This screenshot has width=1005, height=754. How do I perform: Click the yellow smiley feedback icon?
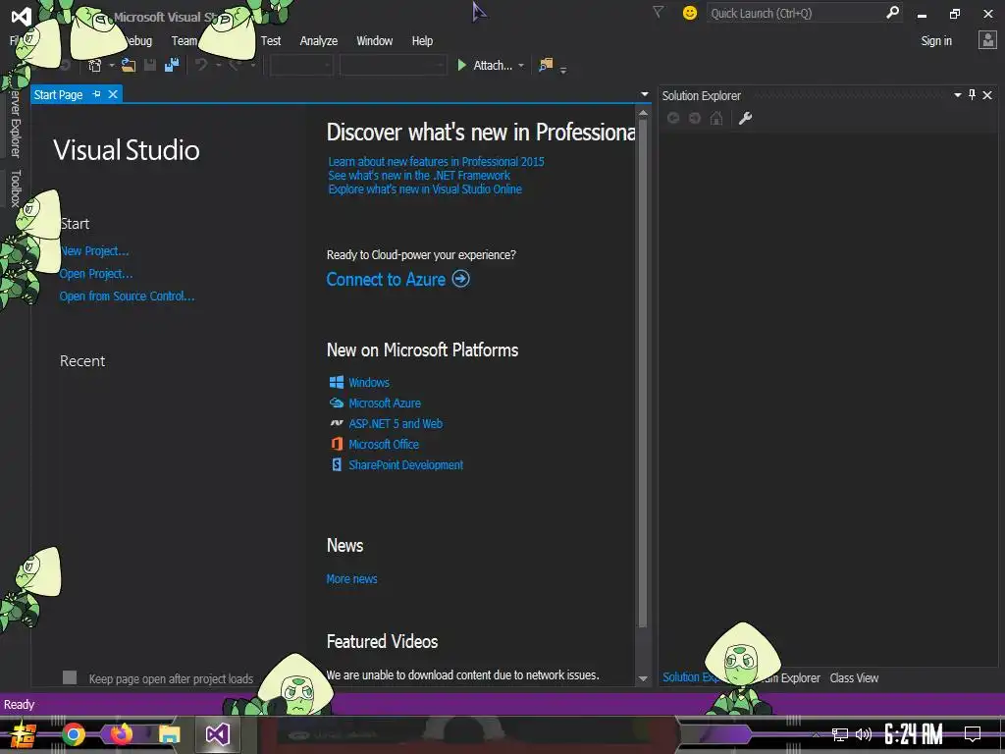[x=690, y=13]
